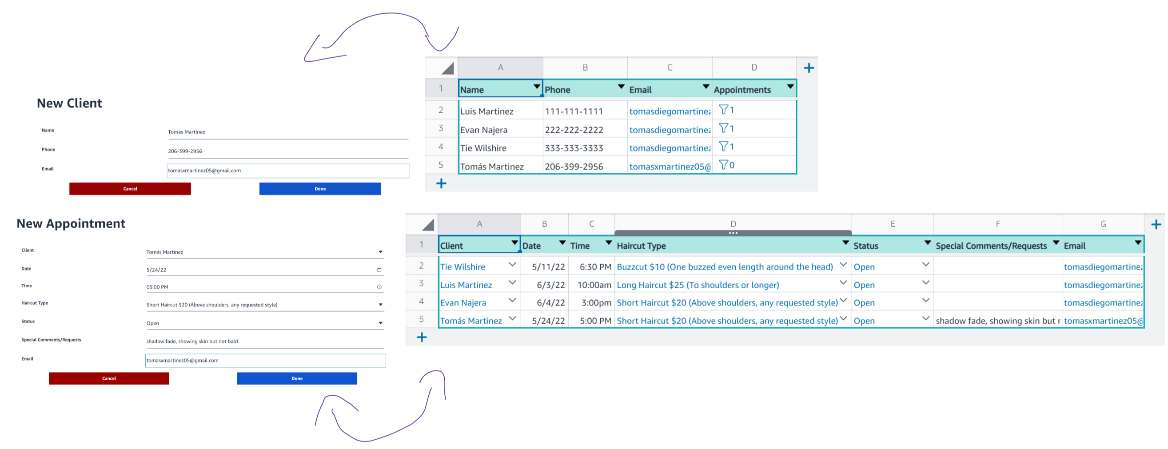Expand the haircut picker chevron for Long Haircut row
The image size is (1168, 449).
point(843,283)
